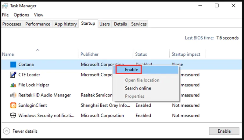Switch to the Processes tab
Viewport: 244px width, 140px height.
click(x=12, y=24)
